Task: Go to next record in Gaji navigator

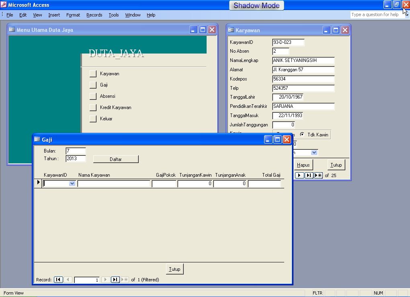Action: click(105, 280)
